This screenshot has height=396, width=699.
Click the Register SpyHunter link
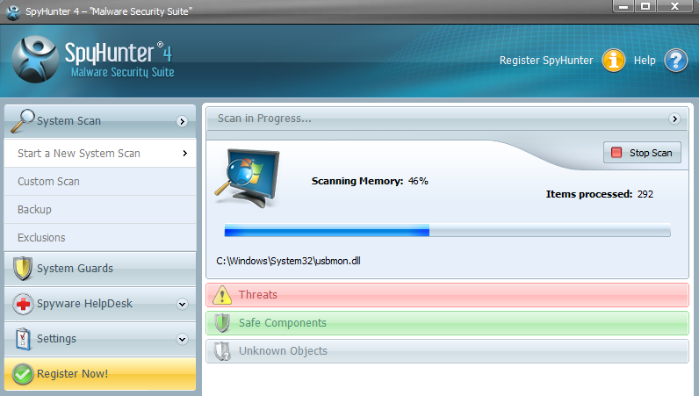(x=545, y=61)
